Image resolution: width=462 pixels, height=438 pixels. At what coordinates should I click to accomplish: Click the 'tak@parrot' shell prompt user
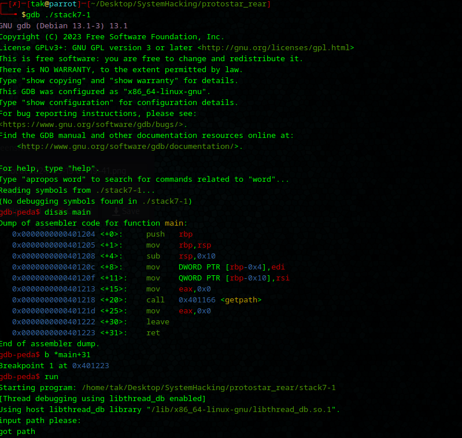pos(54,4)
